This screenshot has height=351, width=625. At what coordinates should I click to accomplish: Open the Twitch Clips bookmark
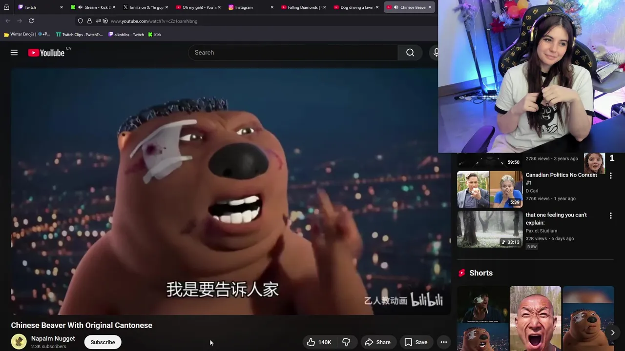(80, 35)
